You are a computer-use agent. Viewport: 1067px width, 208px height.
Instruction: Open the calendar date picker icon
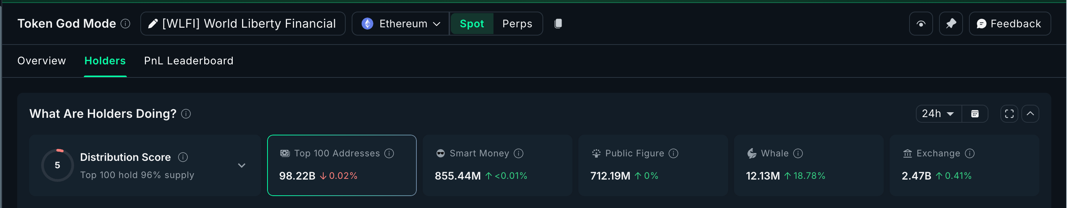[x=975, y=114]
